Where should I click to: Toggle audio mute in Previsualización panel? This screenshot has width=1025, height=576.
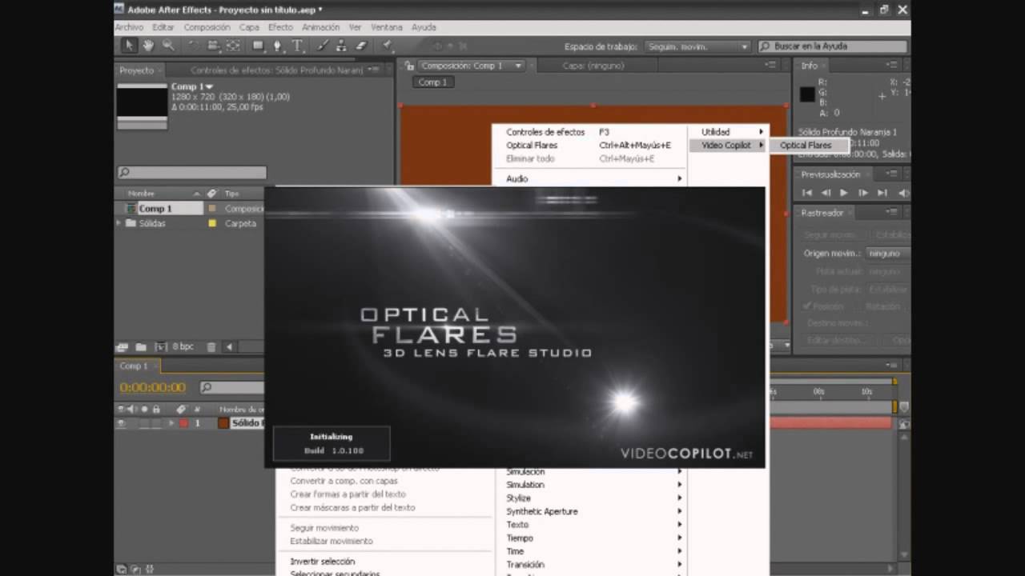[x=903, y=193]
